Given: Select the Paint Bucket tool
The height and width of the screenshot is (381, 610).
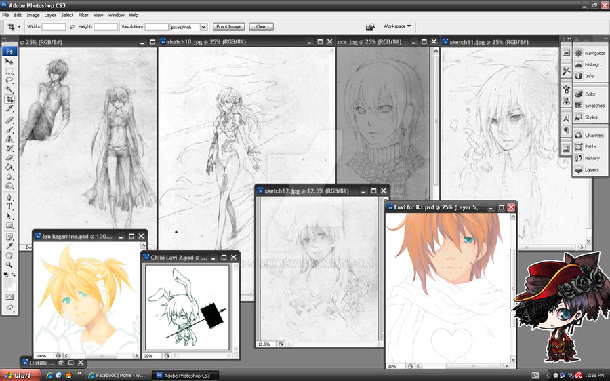Looking at the screenshot, I should (x=9, y=167).
